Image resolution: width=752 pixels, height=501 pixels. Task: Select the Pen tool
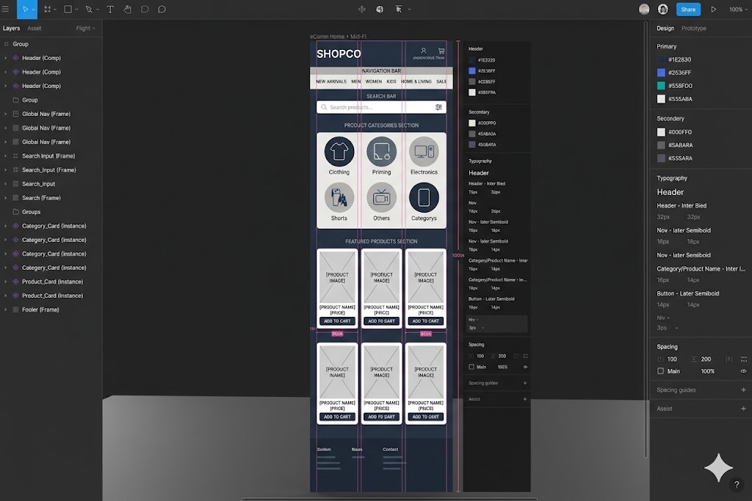(89, 9)
